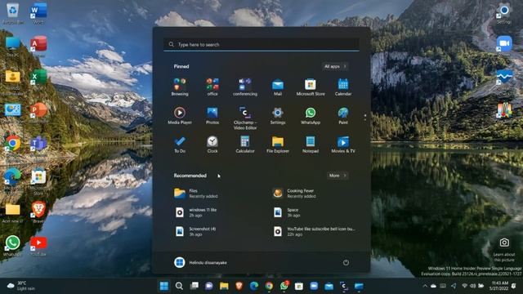Select the This PC desktop icon
Image resolution: width=523 pixels, height=294 pixels.
pyautogui.click(x=13, y=46)
